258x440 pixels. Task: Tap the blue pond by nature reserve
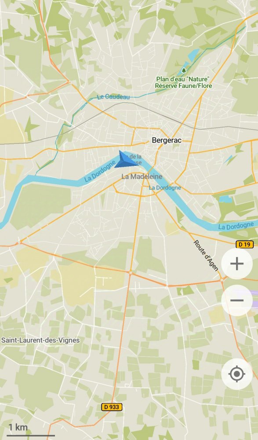[193, 55]
